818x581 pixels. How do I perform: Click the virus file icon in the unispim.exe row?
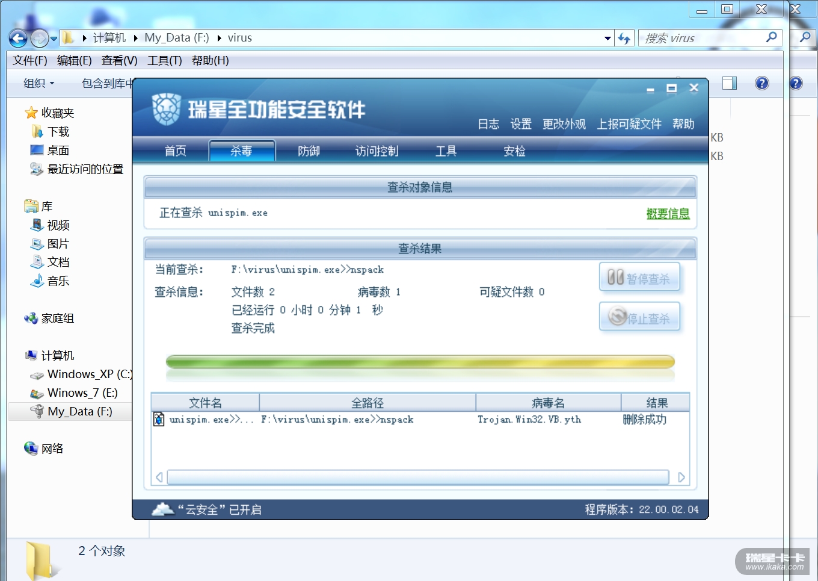[159, 419]
